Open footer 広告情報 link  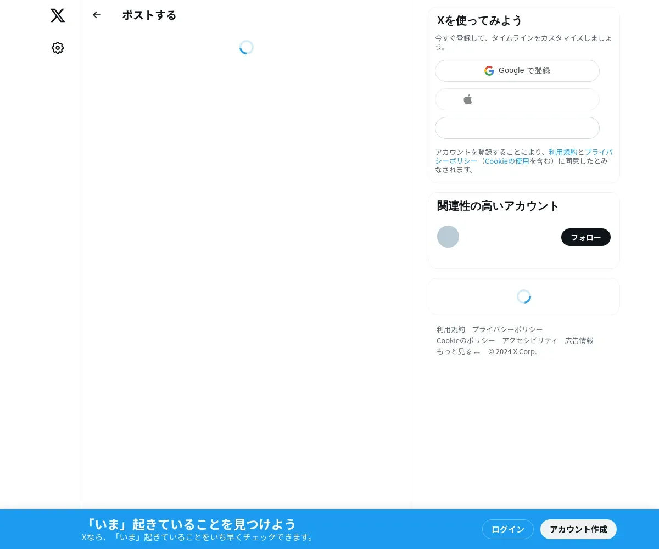(579, 340)
